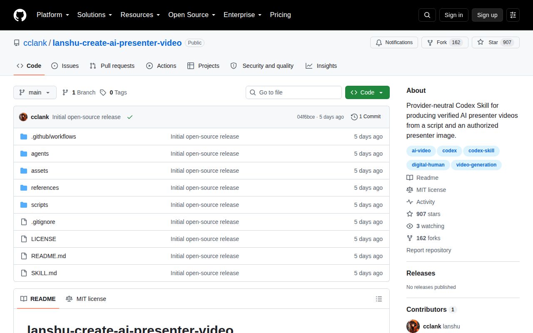Viewport: 533px width, 333px height.
Task: Click the scripts folder icon
Action: (x=24, y=205)
